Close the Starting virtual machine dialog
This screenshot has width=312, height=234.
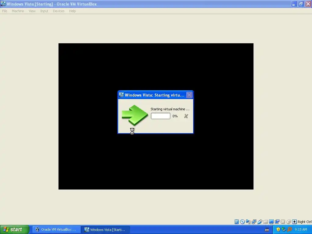pos(189,95)
